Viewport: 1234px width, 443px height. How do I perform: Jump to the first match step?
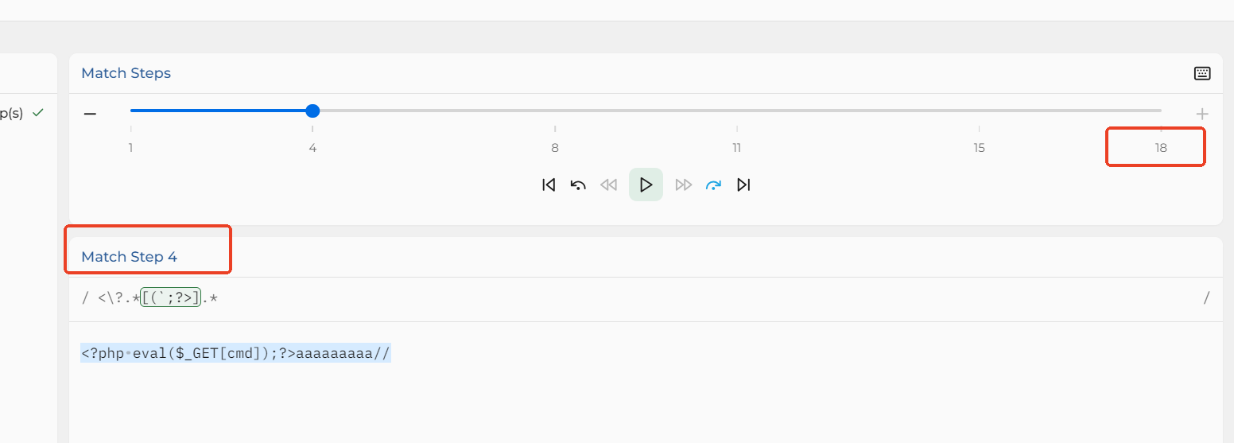coord(549,185)
